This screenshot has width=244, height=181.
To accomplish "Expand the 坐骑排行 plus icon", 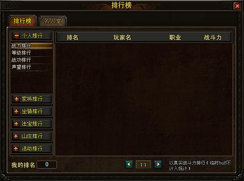I will (16, 111).
